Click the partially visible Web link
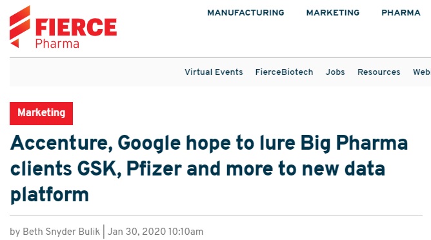This screenshot has height=240, width=431. coord(422,72)
